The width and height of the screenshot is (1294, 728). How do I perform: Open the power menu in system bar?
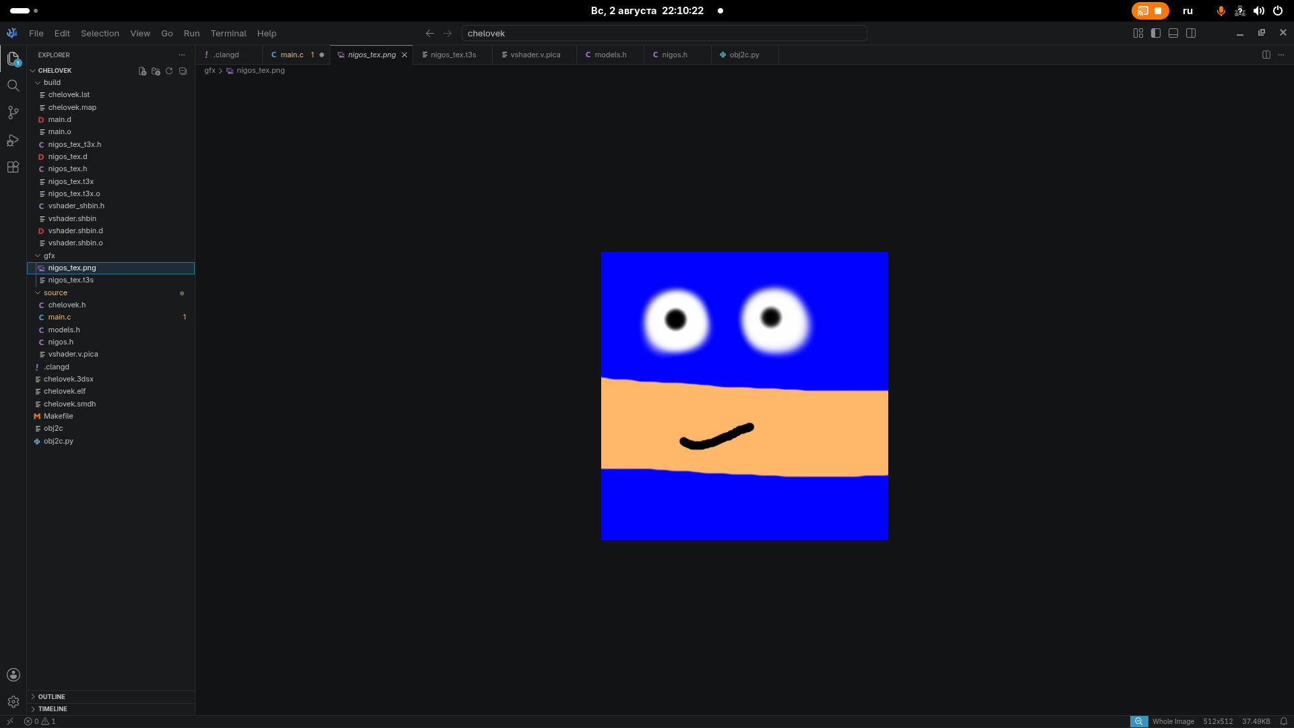pos(1277,11)
